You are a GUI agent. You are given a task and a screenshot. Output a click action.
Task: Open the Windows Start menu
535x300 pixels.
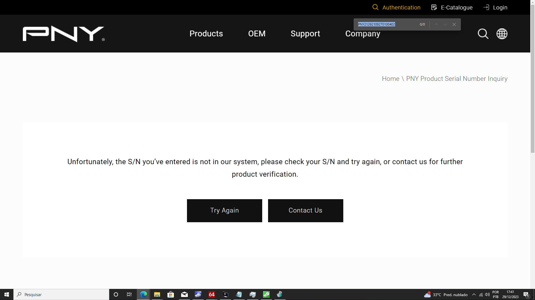tap(7, 294)
